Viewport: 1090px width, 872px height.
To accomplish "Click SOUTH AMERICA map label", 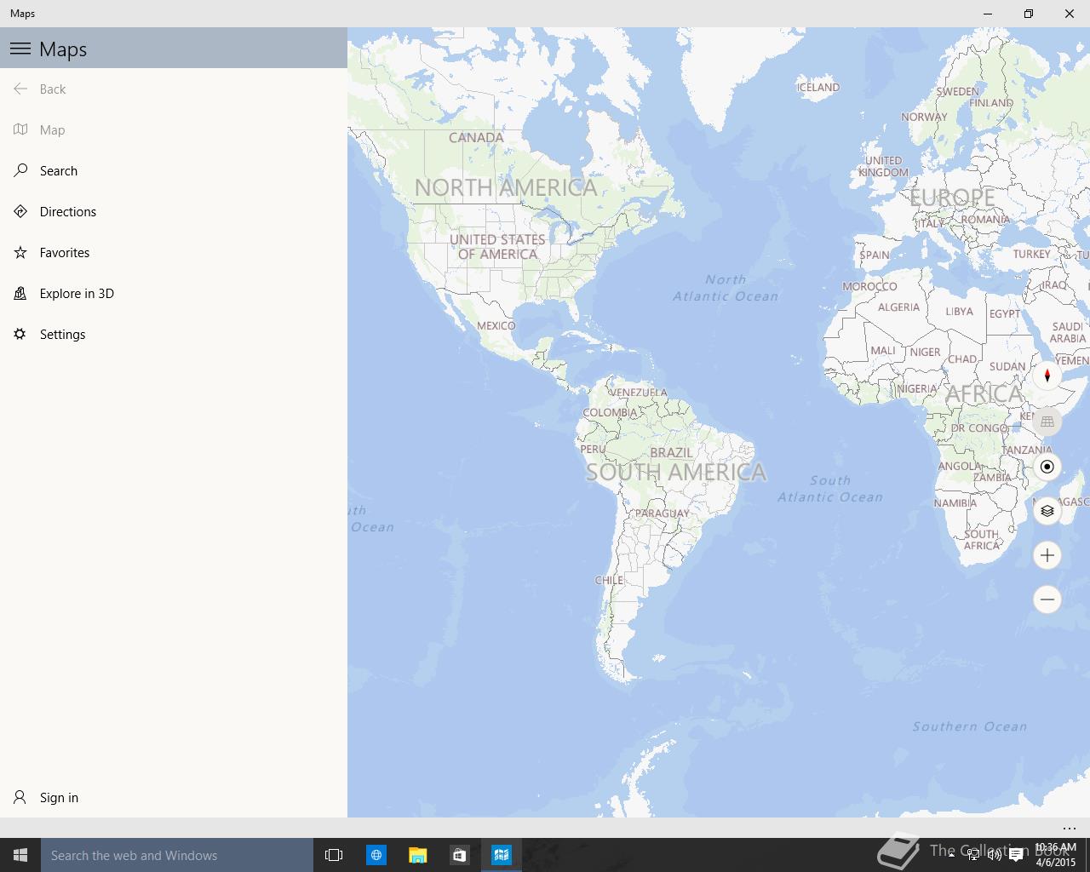I will pos(676,472).
